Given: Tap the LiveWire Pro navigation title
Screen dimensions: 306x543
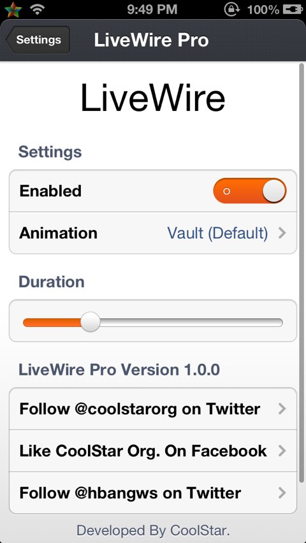Looking at the screenshot, I should (x=151, y=40).
